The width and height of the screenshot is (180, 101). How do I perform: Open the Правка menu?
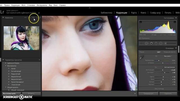[x=7, y=5]
